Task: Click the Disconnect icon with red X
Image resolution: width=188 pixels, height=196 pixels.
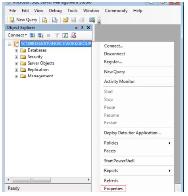Action: 40,35
